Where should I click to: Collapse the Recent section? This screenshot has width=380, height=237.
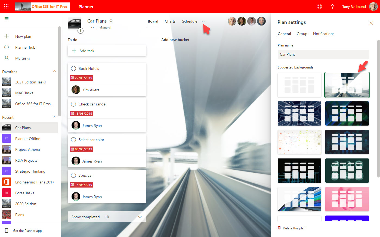tap(55, 117)
